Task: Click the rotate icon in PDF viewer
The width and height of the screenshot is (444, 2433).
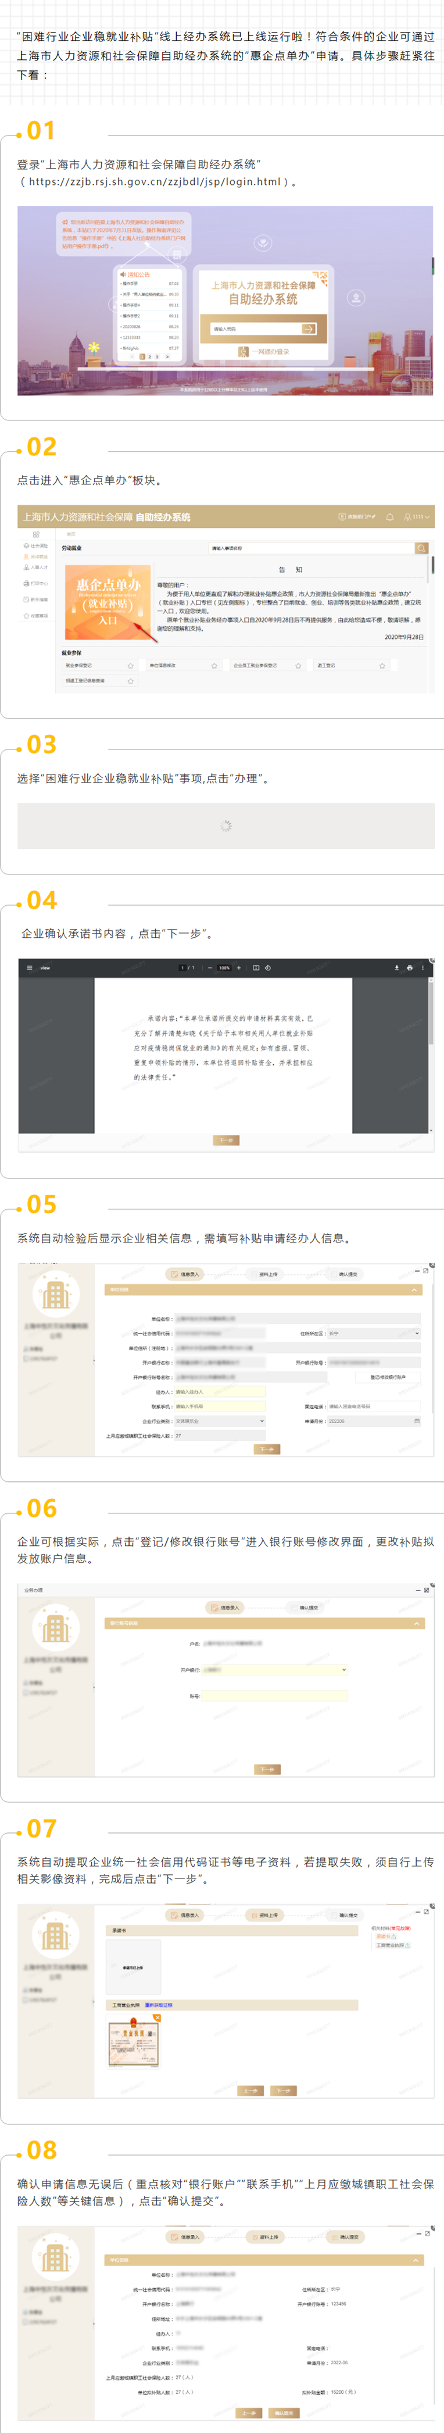Action: coord(267,967)
